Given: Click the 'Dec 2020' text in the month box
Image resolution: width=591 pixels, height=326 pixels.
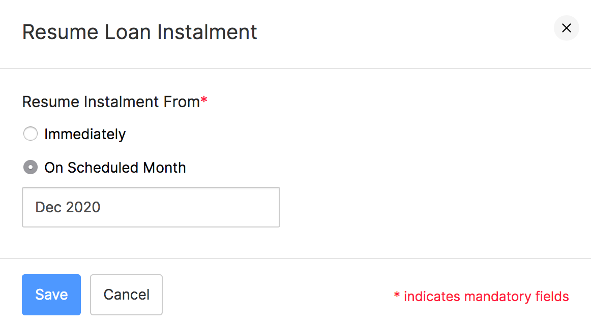Looking at the screenshot, I should click(x=68, y=207).
